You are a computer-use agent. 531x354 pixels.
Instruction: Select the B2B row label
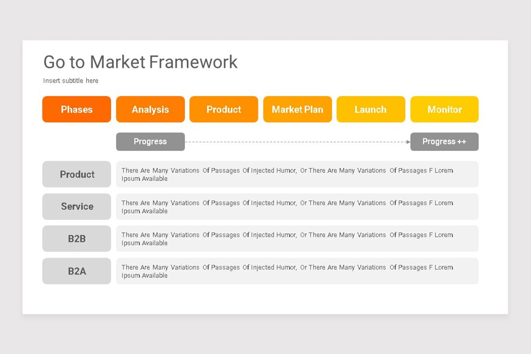click(x=77, y=239)
